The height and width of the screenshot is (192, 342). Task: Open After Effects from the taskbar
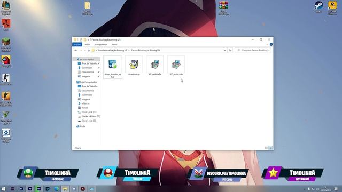(x=13, y=189)
